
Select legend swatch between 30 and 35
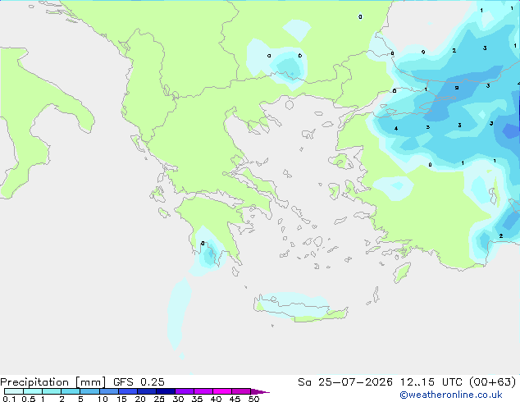[x=185, y=391]
